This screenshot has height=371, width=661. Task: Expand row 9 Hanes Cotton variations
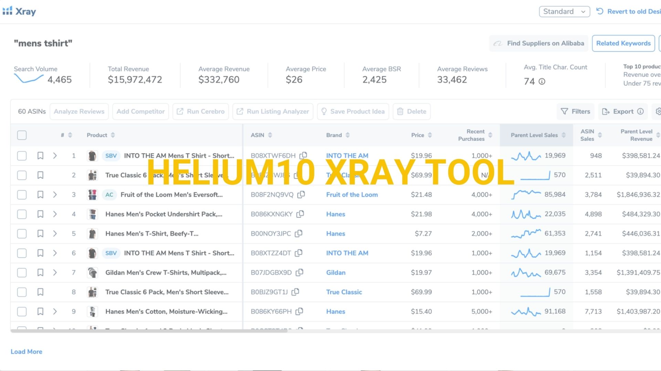(55, 311)
